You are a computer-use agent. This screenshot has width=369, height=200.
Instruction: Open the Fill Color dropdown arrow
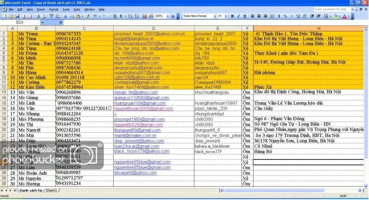point(339,16)
